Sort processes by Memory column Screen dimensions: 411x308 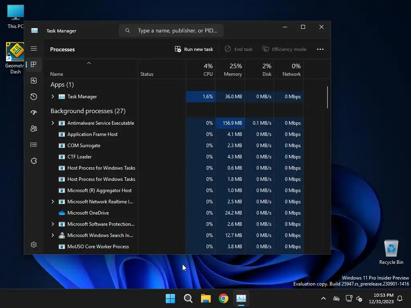(x=230, y=69)
